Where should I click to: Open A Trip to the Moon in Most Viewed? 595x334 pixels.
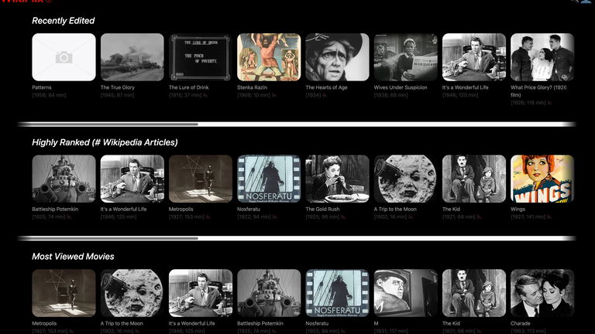coord(132,292)
